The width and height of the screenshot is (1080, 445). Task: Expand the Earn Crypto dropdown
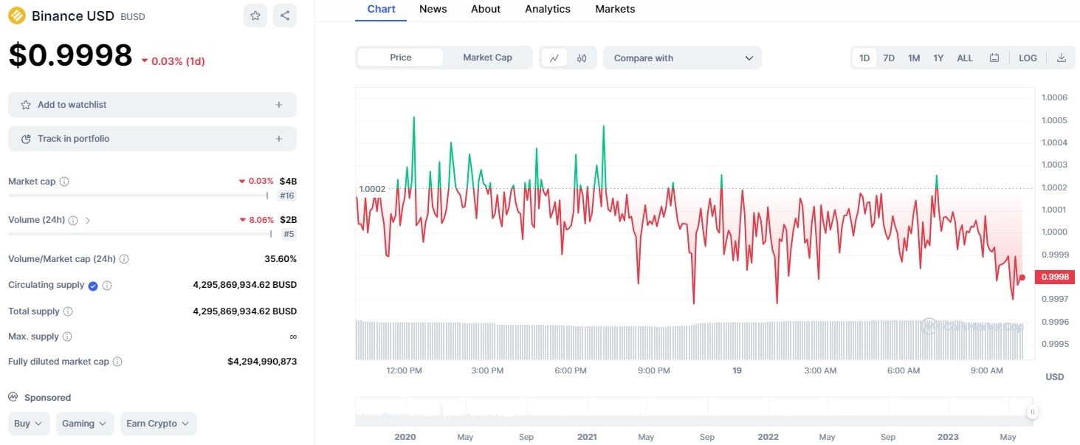point(158,424)
